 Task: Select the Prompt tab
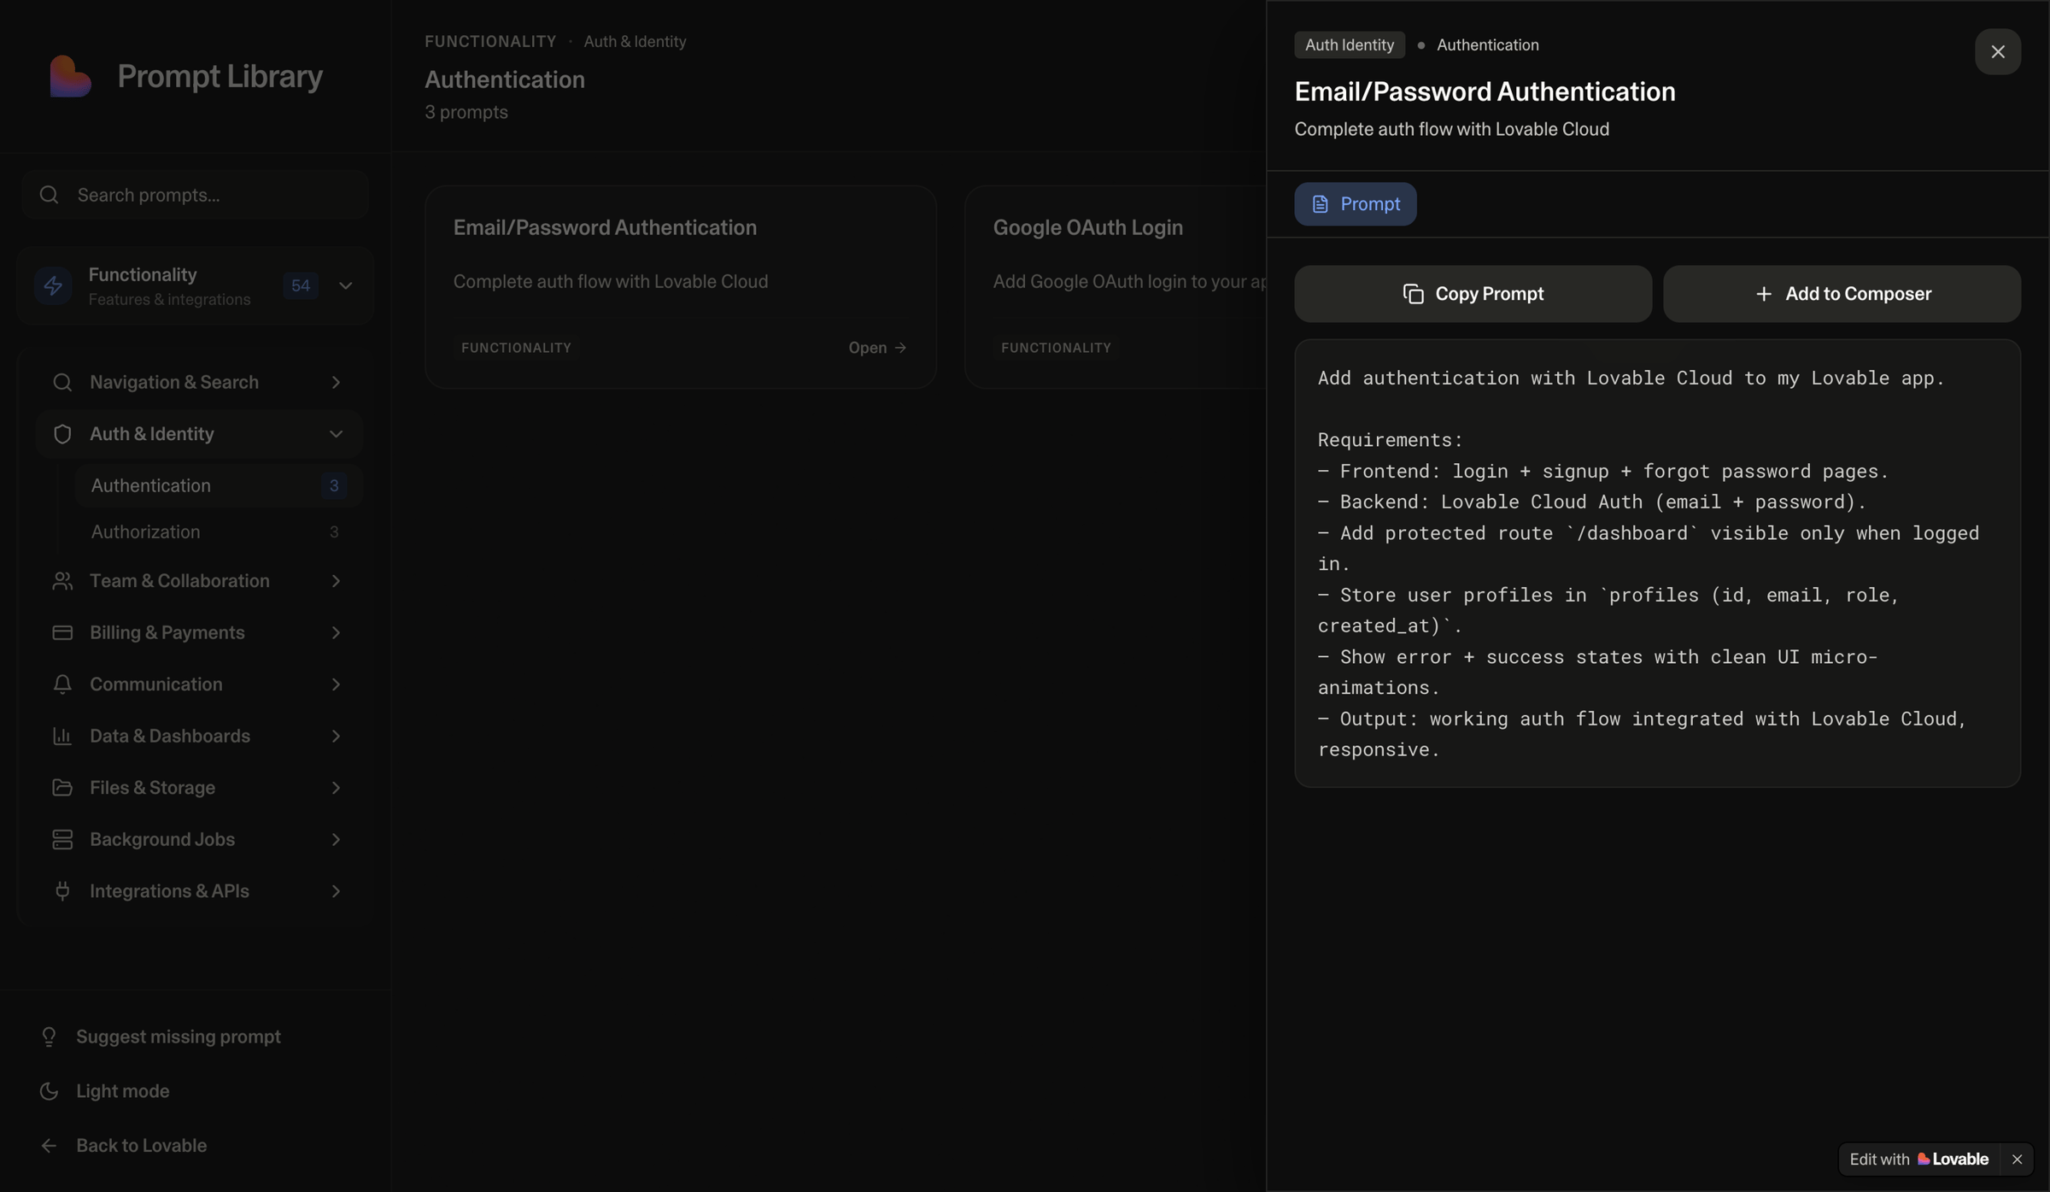click(1355, 204)
